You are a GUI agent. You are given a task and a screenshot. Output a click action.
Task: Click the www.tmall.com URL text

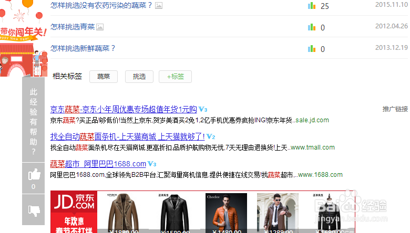tap(313, 147)
